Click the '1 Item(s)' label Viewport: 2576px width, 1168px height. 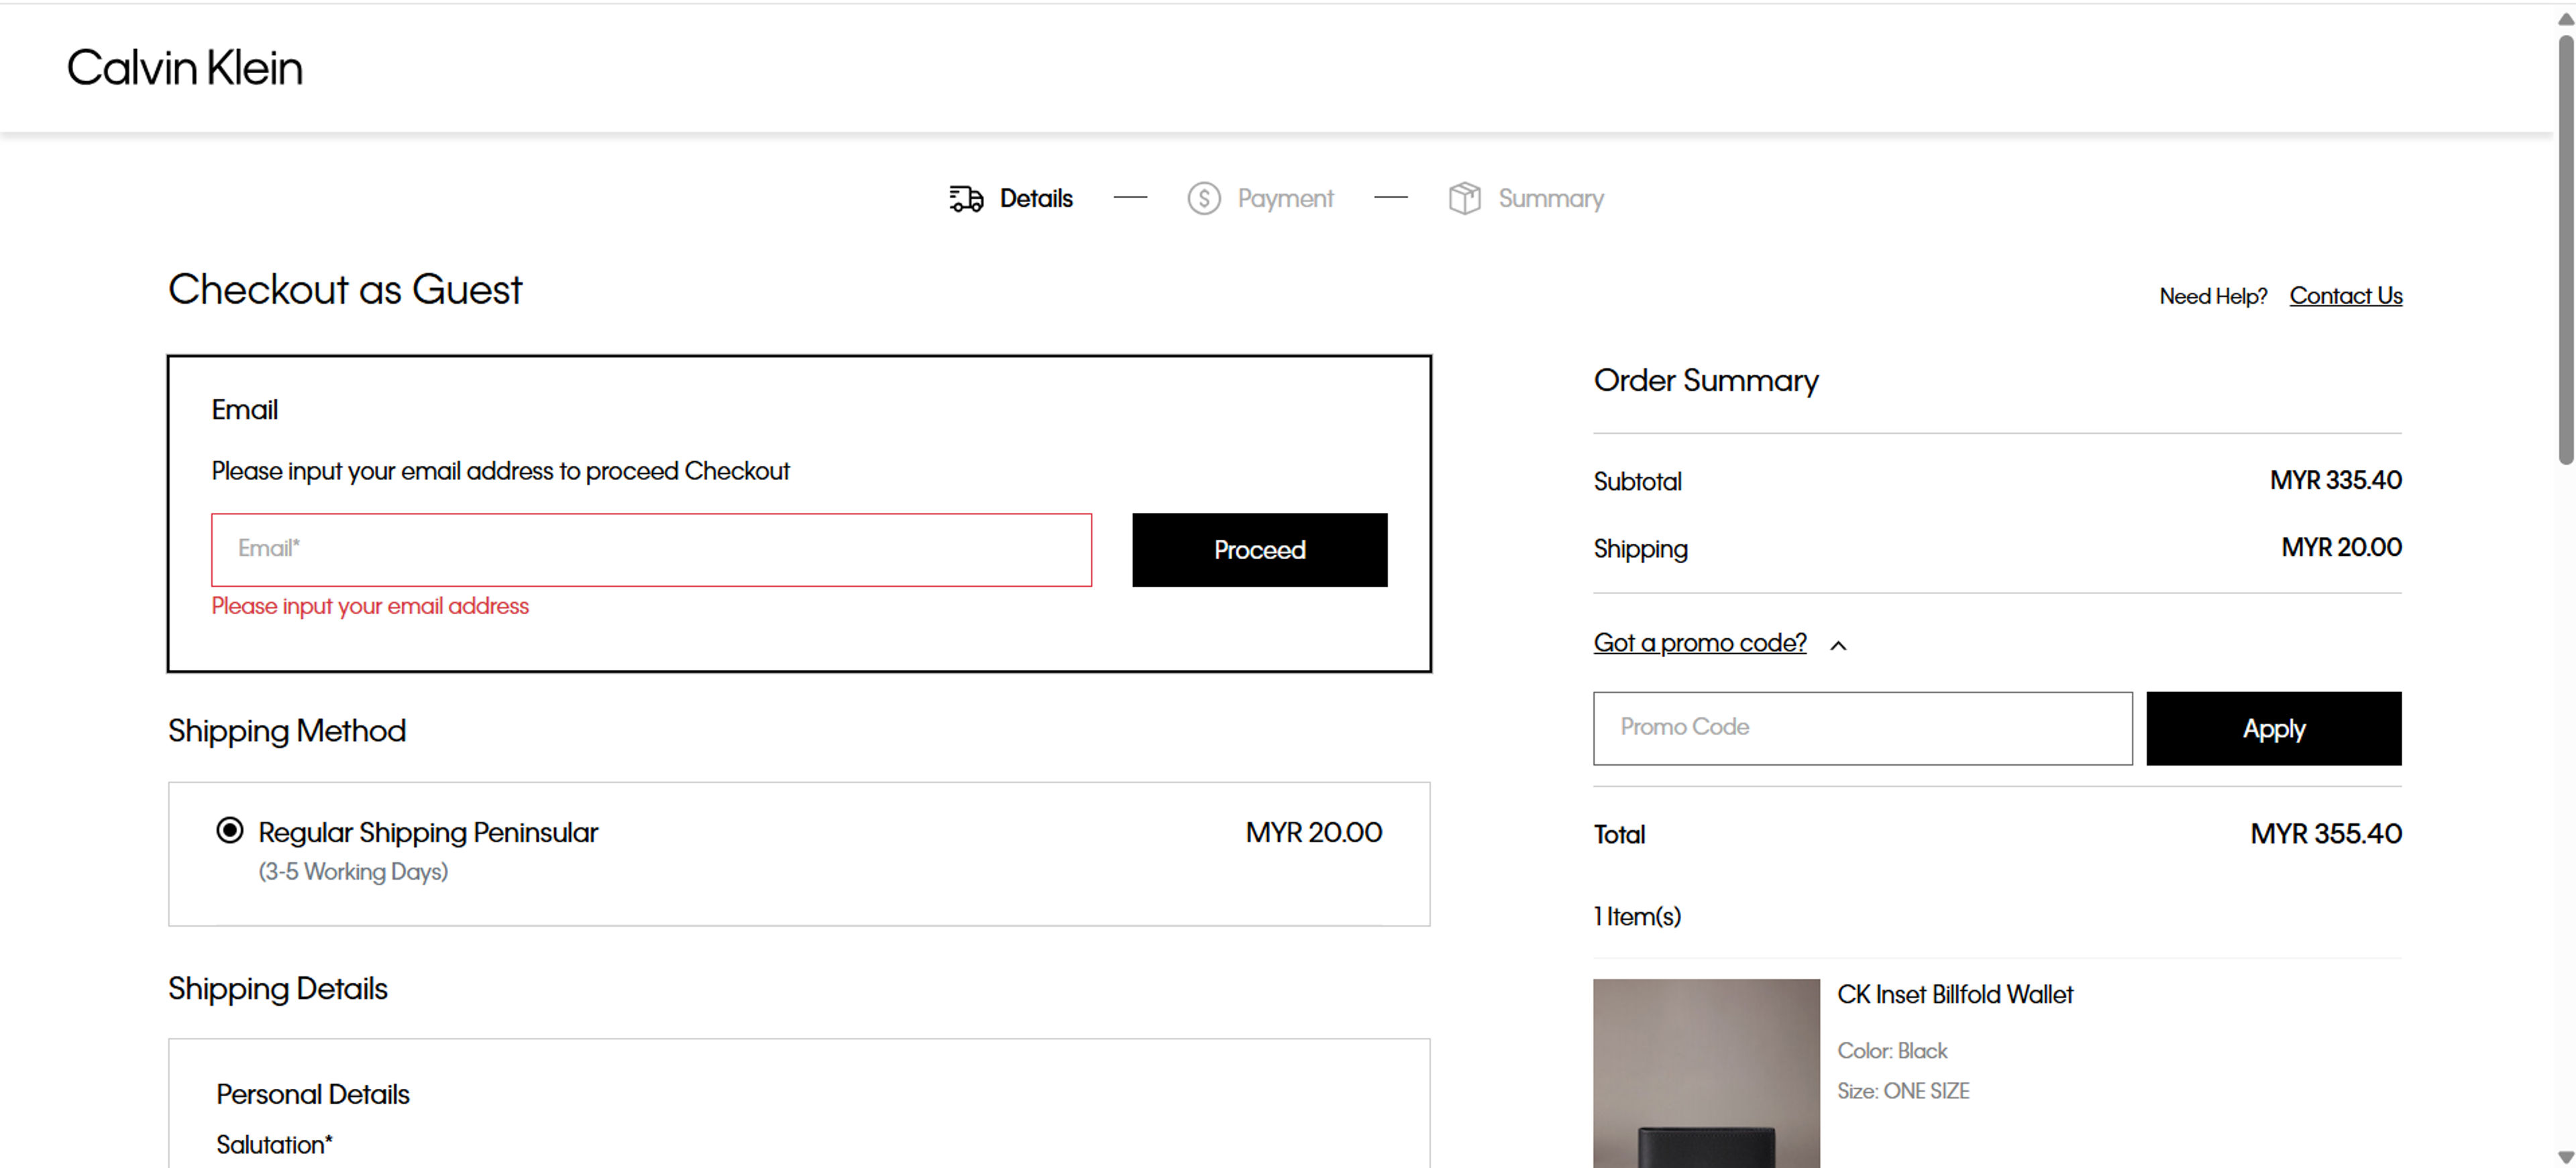click(x=1637, y=917)
